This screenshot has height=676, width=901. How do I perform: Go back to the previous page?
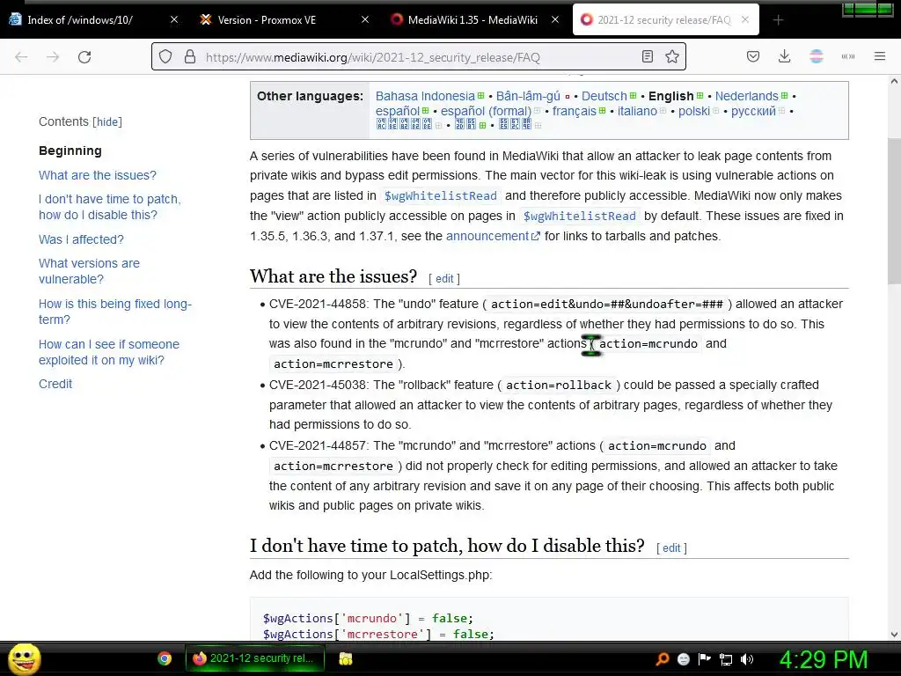click(21, 57)
